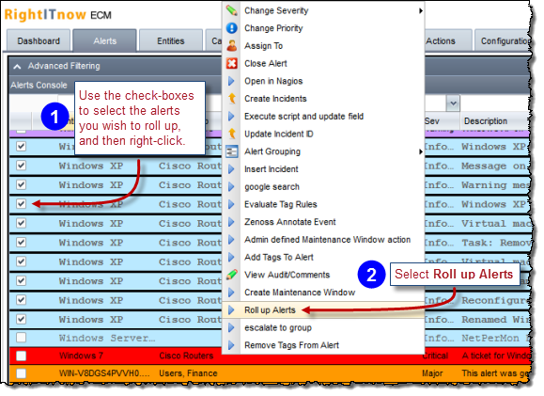Uncheck the second Windows XP alert checkbox
This screenshot has height=396, width=544.
[x=22, y=166]
